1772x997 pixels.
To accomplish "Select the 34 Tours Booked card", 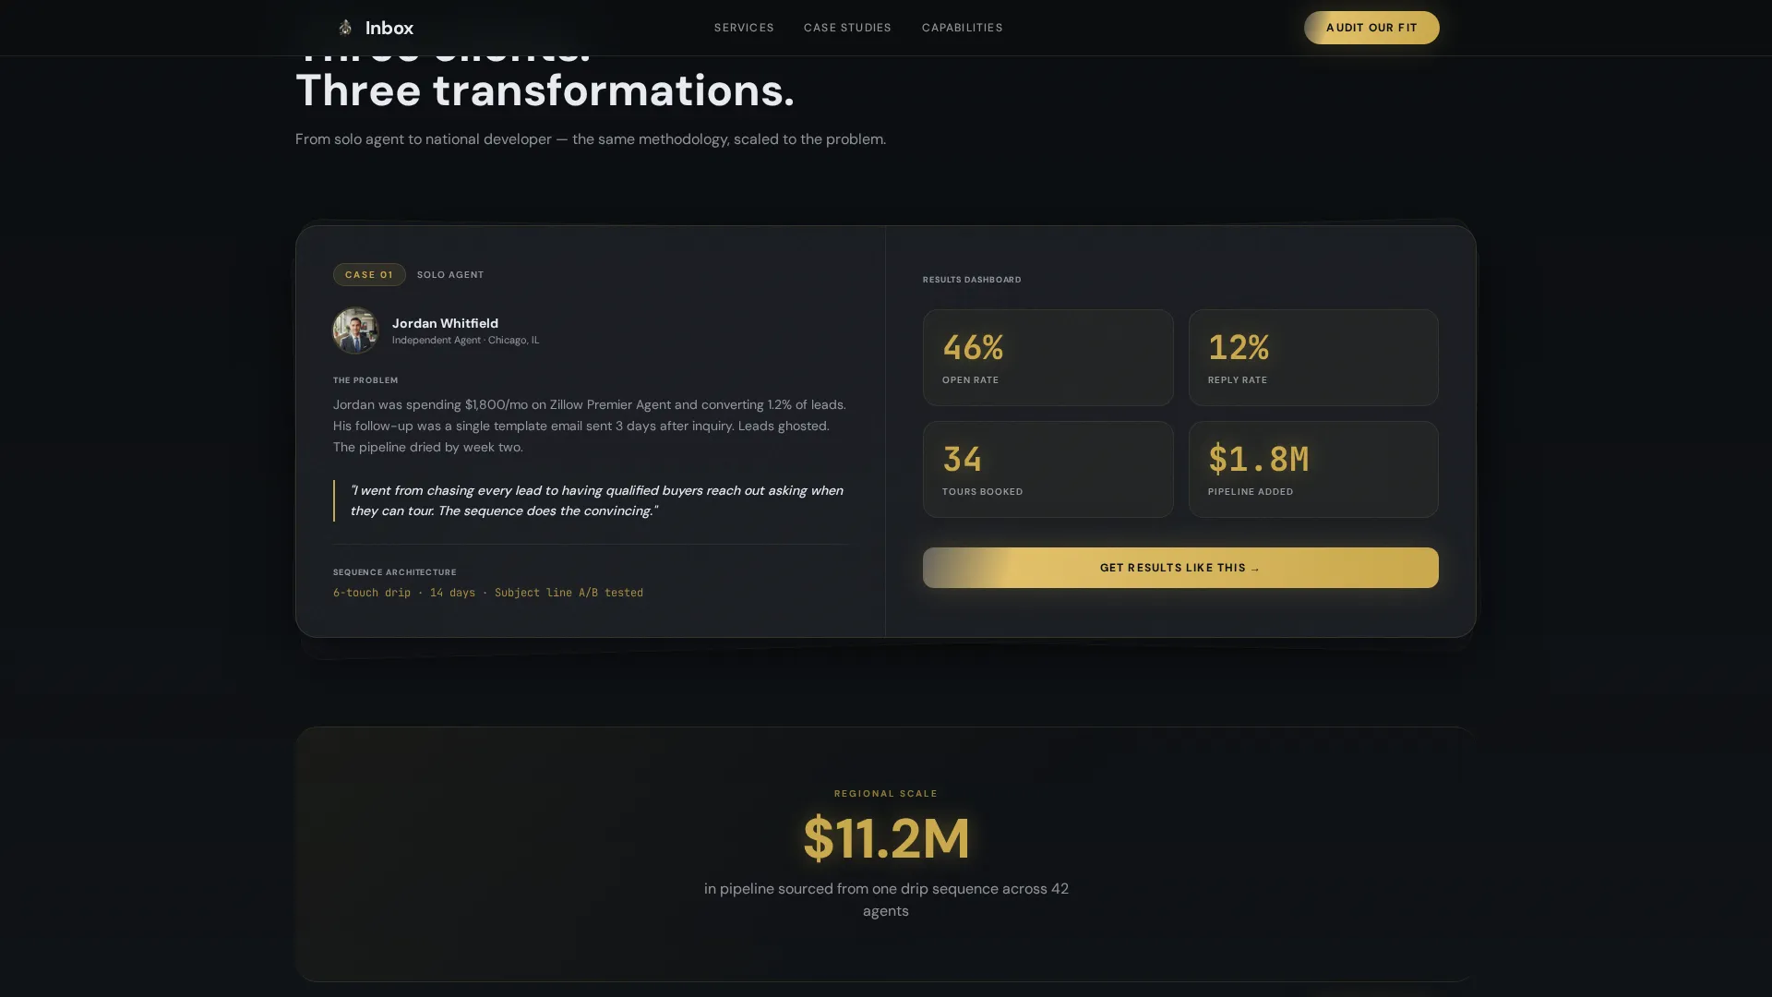I will click(x=1048, y=469).
